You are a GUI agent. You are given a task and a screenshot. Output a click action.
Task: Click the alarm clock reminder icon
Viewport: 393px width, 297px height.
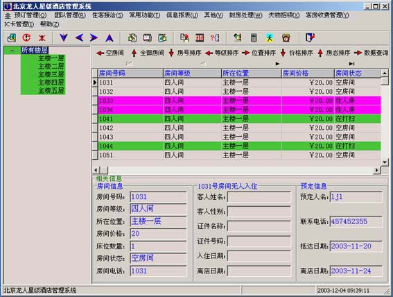286,38
